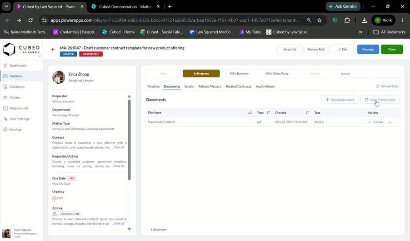Click the Advice tag cell

click(x=319, y=122)
